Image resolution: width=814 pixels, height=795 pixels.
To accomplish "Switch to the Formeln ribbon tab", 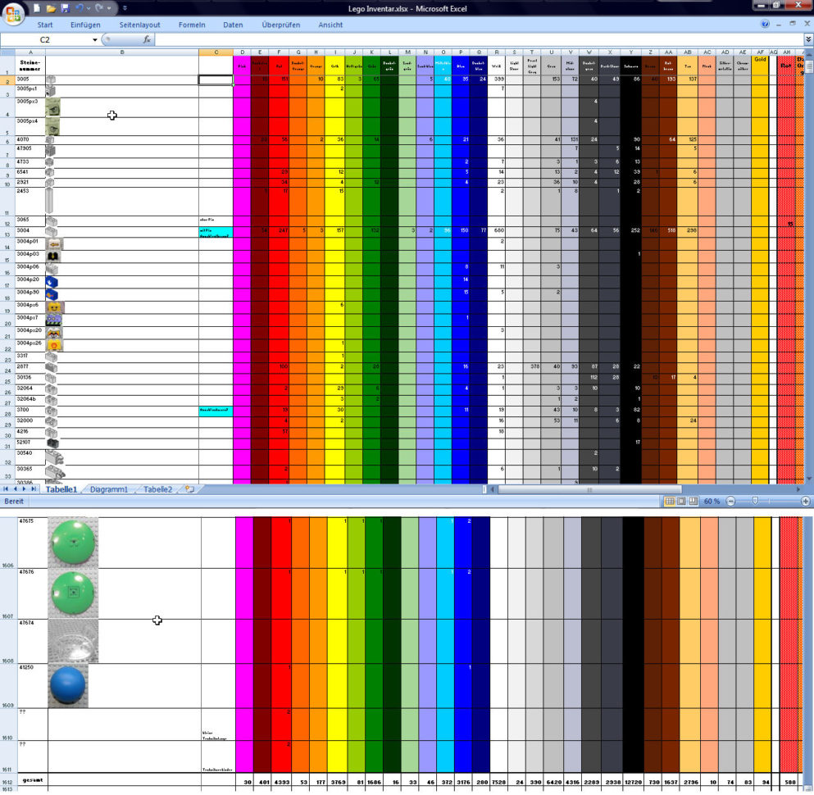I will point(192,25).
